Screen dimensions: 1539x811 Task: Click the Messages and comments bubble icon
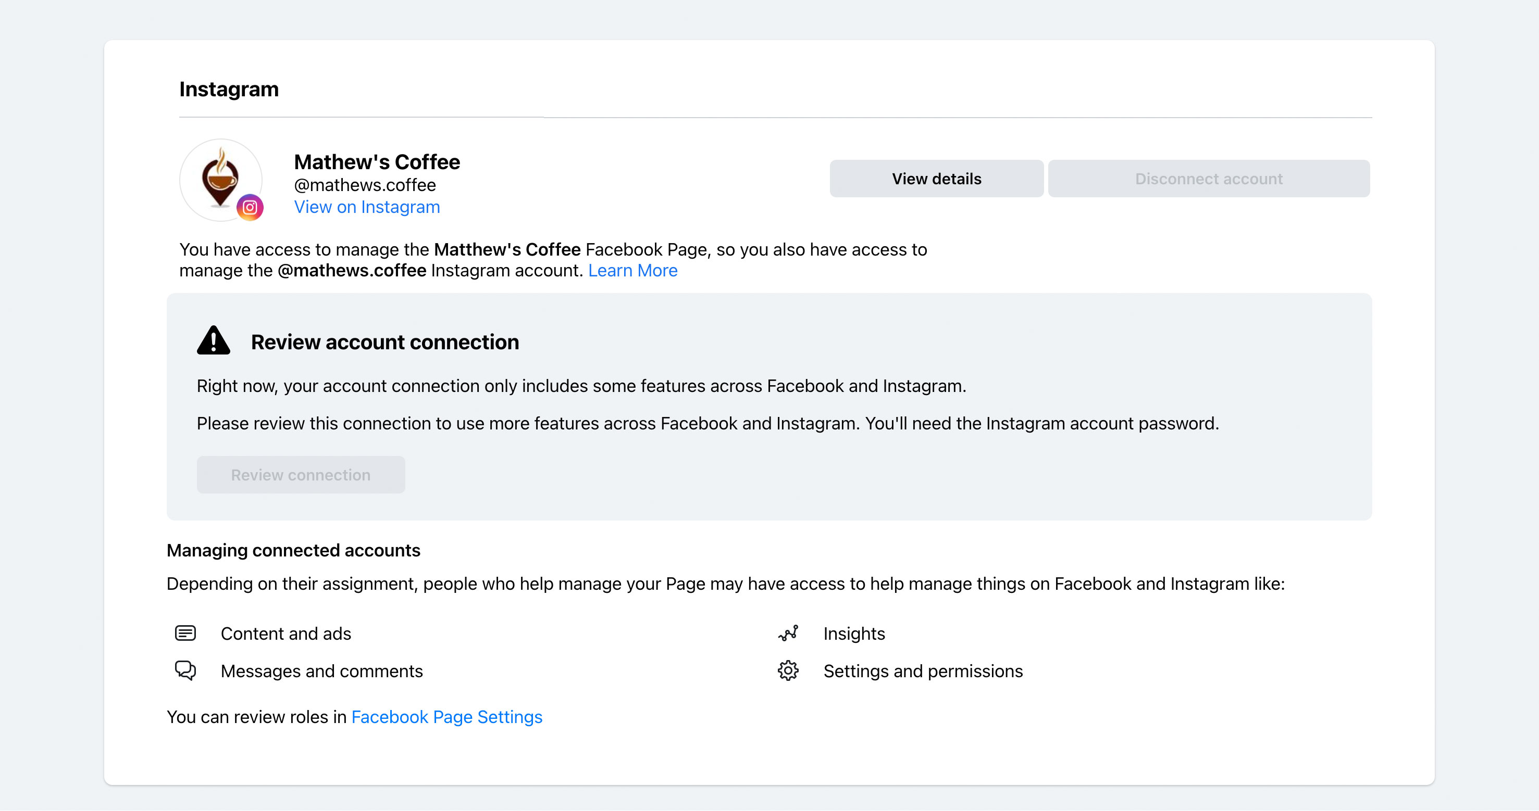pos(185,671)
